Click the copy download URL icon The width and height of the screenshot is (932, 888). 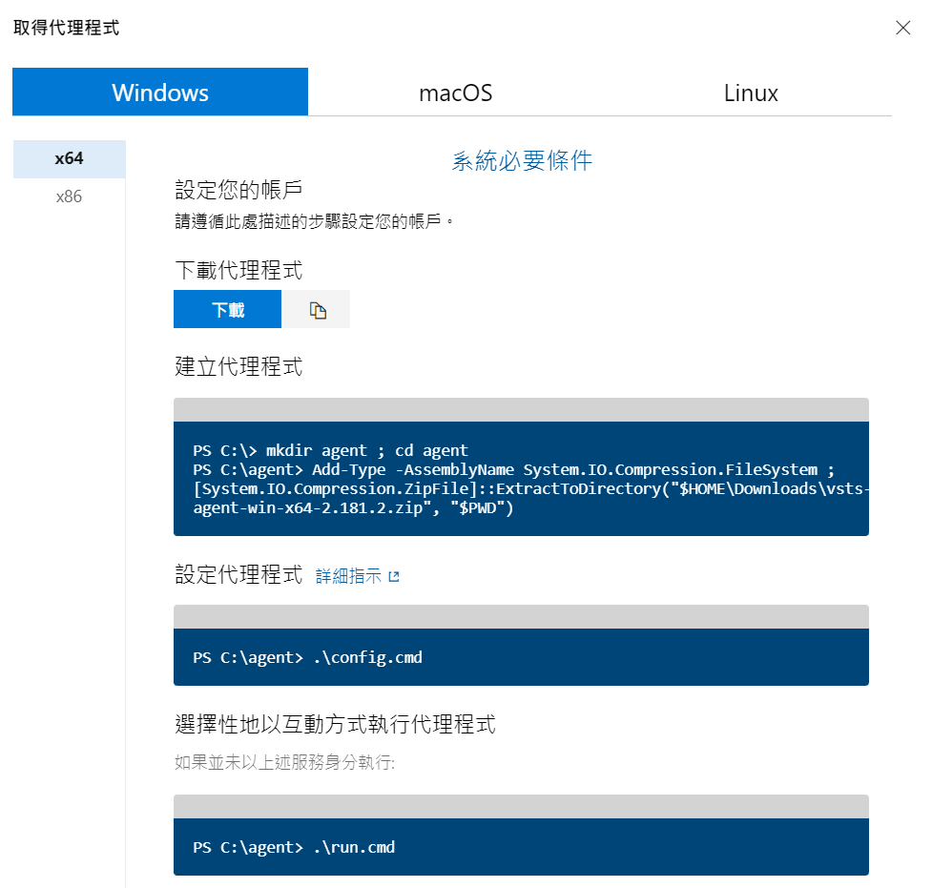click(318, 310)
